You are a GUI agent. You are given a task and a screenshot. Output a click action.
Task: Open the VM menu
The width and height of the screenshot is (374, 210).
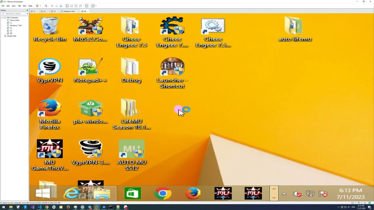point(19,6)
